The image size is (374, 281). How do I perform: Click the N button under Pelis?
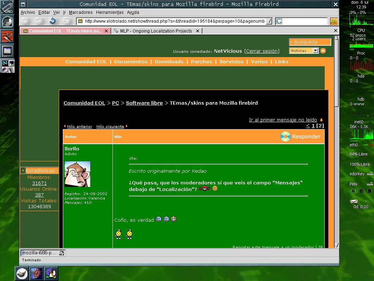[x=353, y=191]
